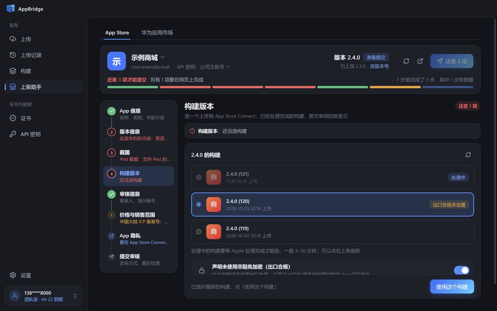The image size is (497, 311).
Task: Open the 审核信息 step
Action: coord(139,197)
